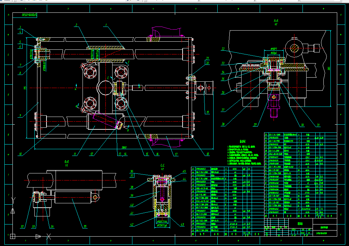Pick callout label 27 in section A-A
Viewport: 349px width, 246px height.
(223, 110)
